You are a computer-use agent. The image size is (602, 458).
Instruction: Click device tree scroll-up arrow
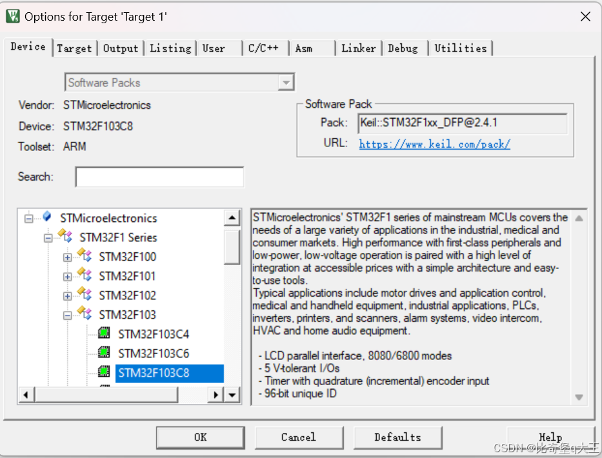tap(232, 218)
